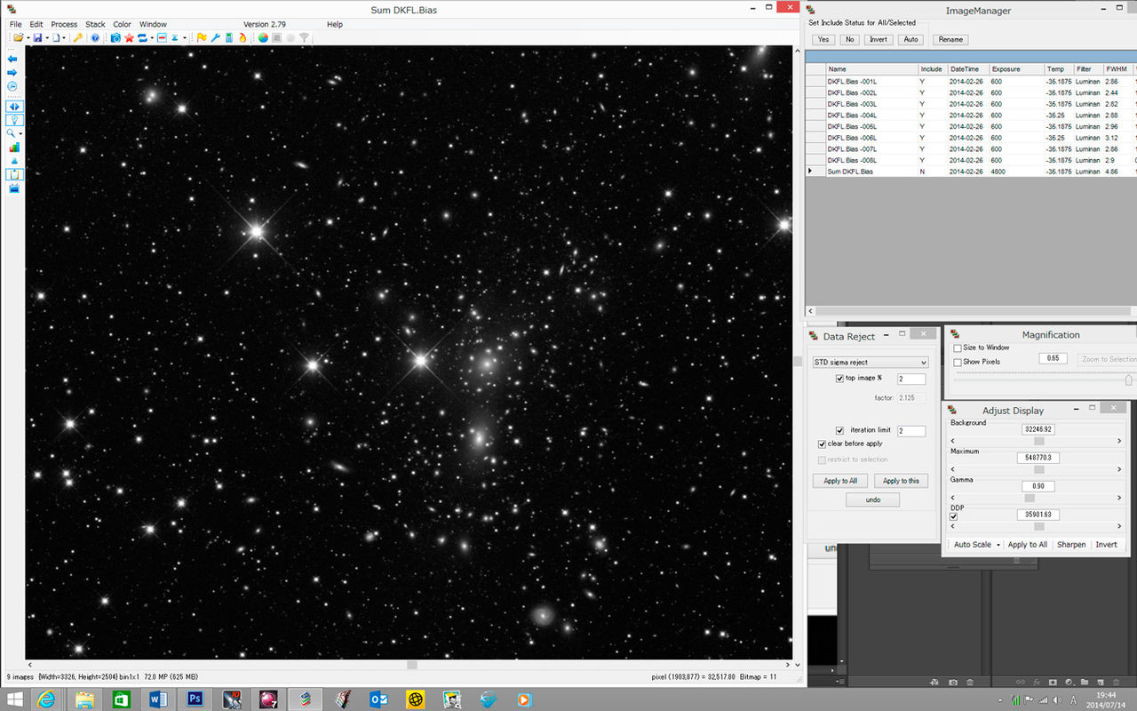Open Word from the Windows taskbar
Screen dimensions: 1137x711
159,699
